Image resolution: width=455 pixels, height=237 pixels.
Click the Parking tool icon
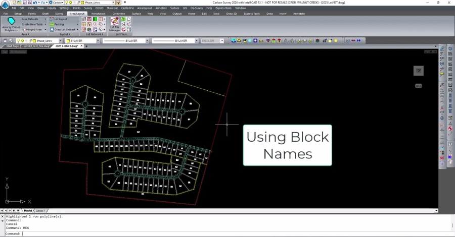coord(52,24)
